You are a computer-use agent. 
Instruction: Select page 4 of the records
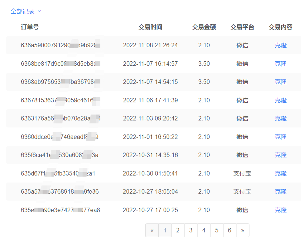click(x=204, y=230)
